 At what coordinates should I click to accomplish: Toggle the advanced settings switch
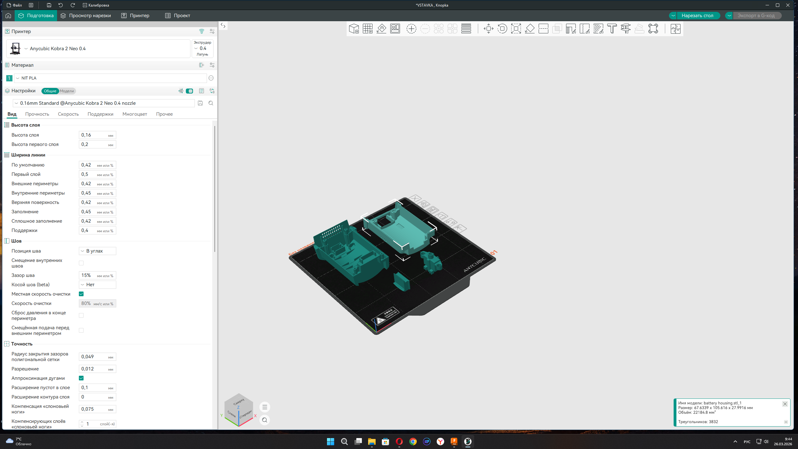coord(189,91)
